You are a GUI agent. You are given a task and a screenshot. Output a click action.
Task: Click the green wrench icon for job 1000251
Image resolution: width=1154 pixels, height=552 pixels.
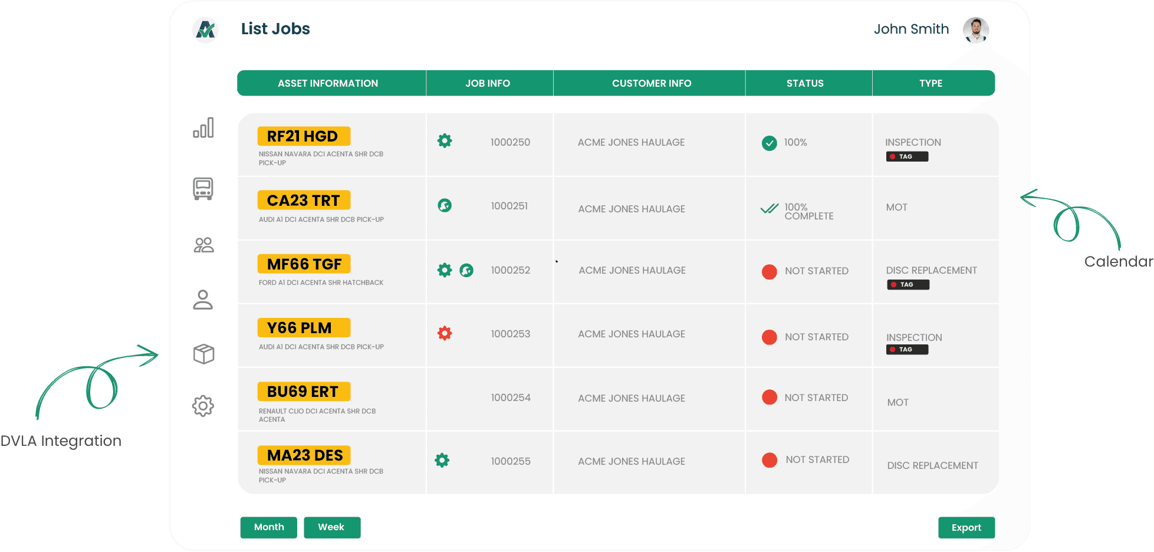click(445, 205)
